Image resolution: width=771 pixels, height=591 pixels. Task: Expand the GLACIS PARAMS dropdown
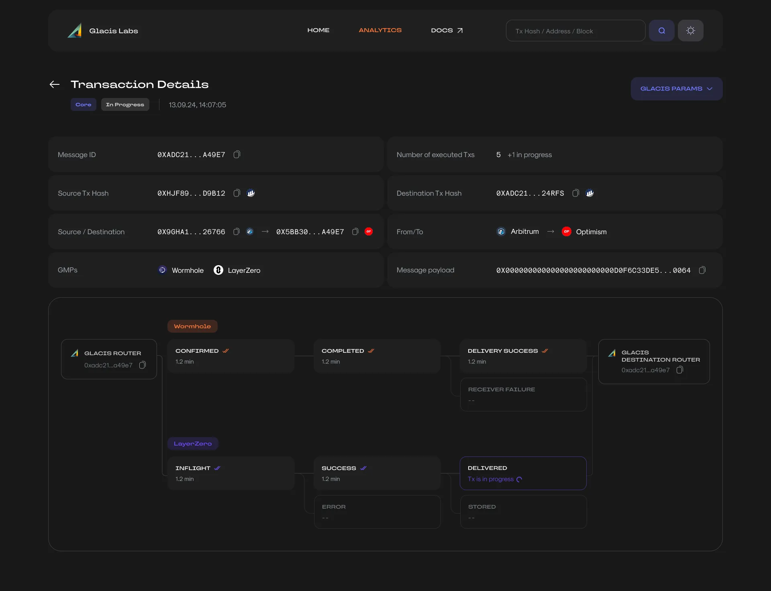676,88
